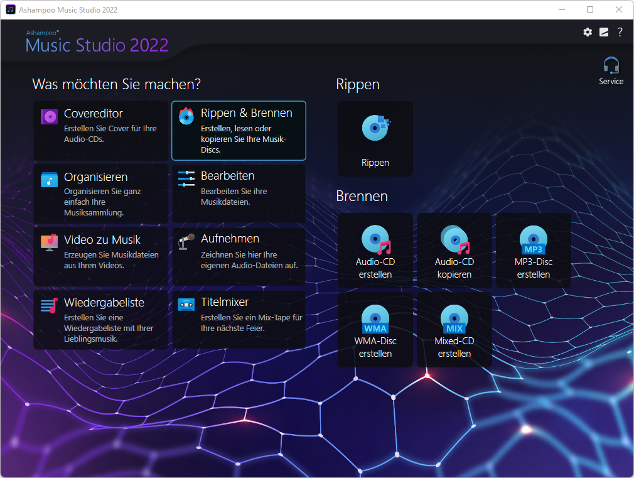
Task: Click 'Organisieren Sie ganz einfach' description
Action: pyautogui.click(x=102, y=202)
